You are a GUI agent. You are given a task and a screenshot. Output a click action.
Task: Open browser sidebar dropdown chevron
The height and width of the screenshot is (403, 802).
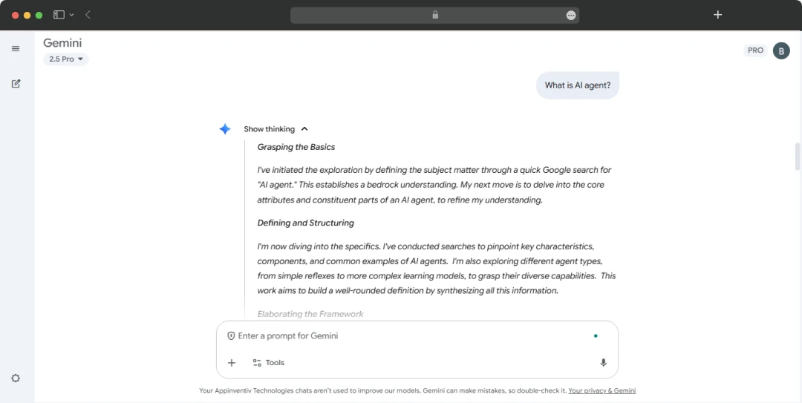(71, 15)
